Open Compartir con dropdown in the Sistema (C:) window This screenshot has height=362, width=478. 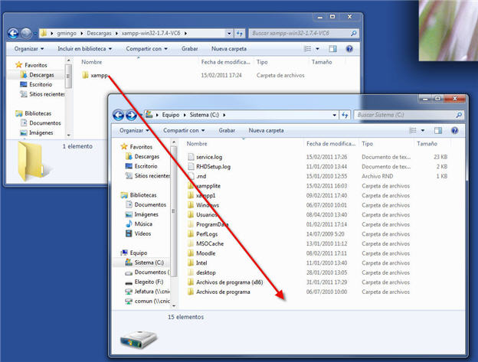coord(185,131)
